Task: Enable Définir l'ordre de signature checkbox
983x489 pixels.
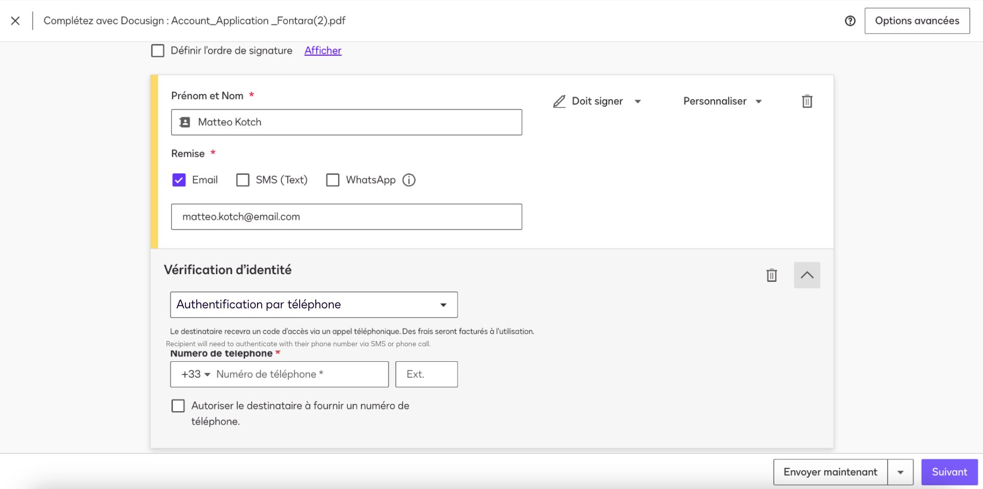Action: (158, 51)
